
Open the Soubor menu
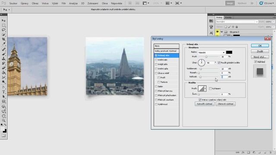pyautogui.click(x=13, y=3)
